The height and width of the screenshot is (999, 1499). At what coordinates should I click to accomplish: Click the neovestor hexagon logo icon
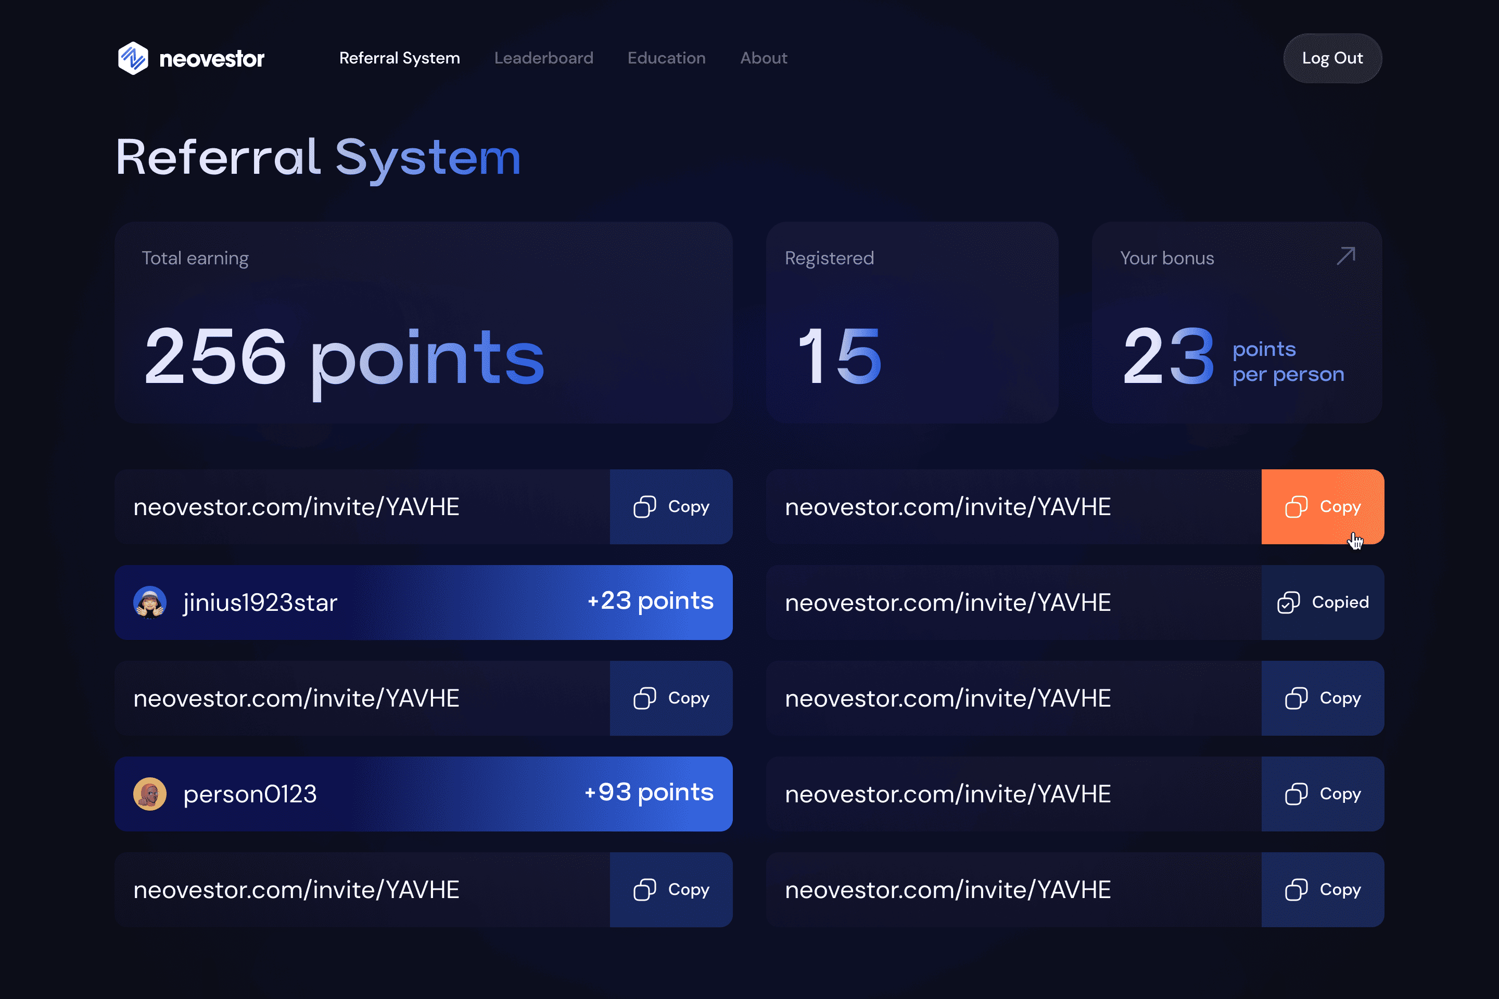(133, 58)
